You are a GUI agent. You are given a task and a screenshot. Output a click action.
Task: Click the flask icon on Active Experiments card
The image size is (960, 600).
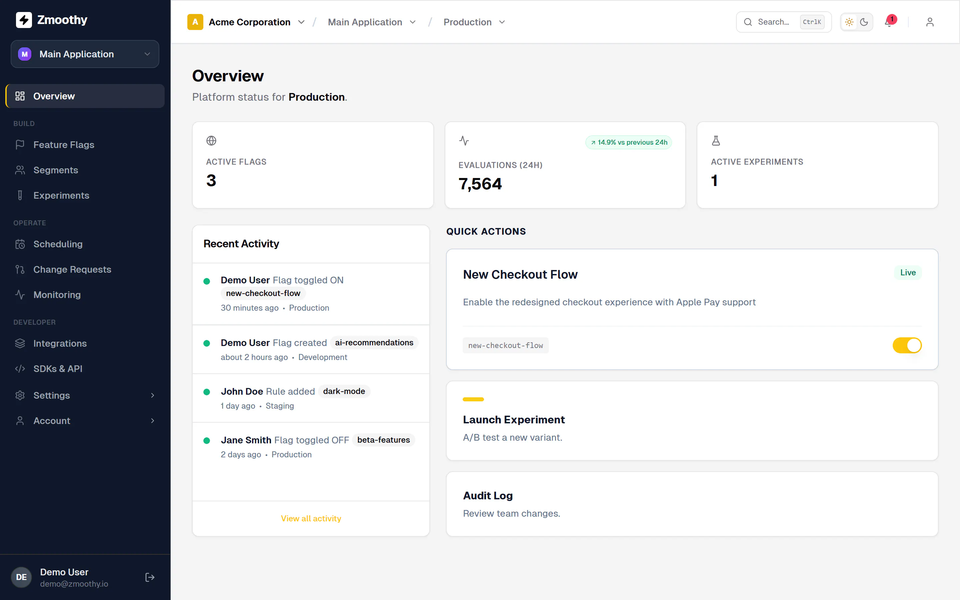pos(716,140)
